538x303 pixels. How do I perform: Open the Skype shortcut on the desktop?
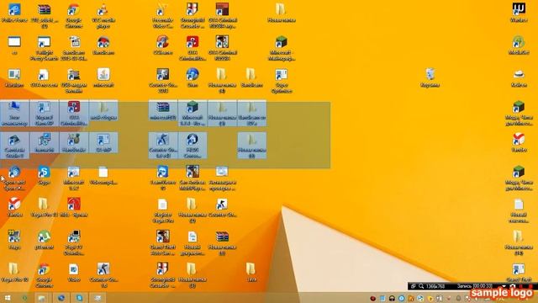click(44, 175)
